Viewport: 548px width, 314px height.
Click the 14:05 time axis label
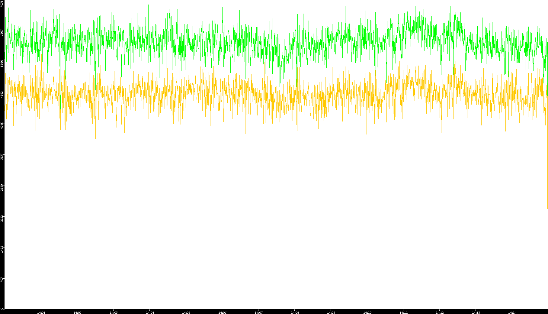click(186, 312)
